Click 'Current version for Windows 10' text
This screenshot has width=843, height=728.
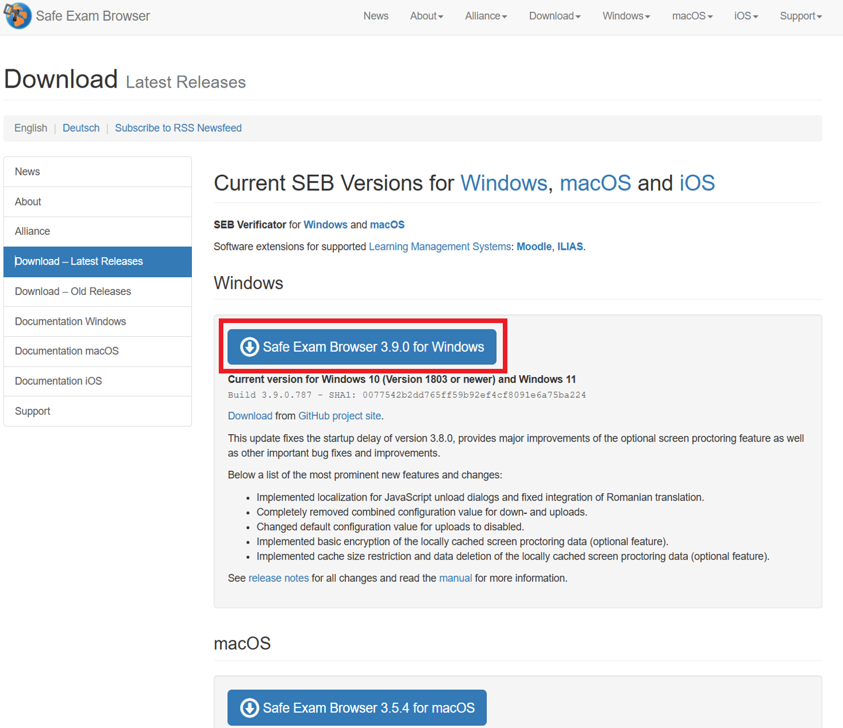[x=402, y=379]
